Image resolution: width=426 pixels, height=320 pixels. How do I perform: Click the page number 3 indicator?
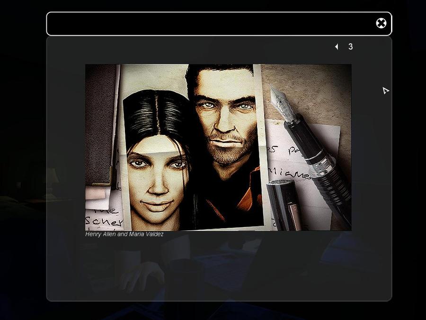tap(350, 46)
